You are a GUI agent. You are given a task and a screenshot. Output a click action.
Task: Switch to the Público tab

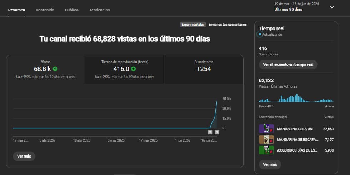72,10
